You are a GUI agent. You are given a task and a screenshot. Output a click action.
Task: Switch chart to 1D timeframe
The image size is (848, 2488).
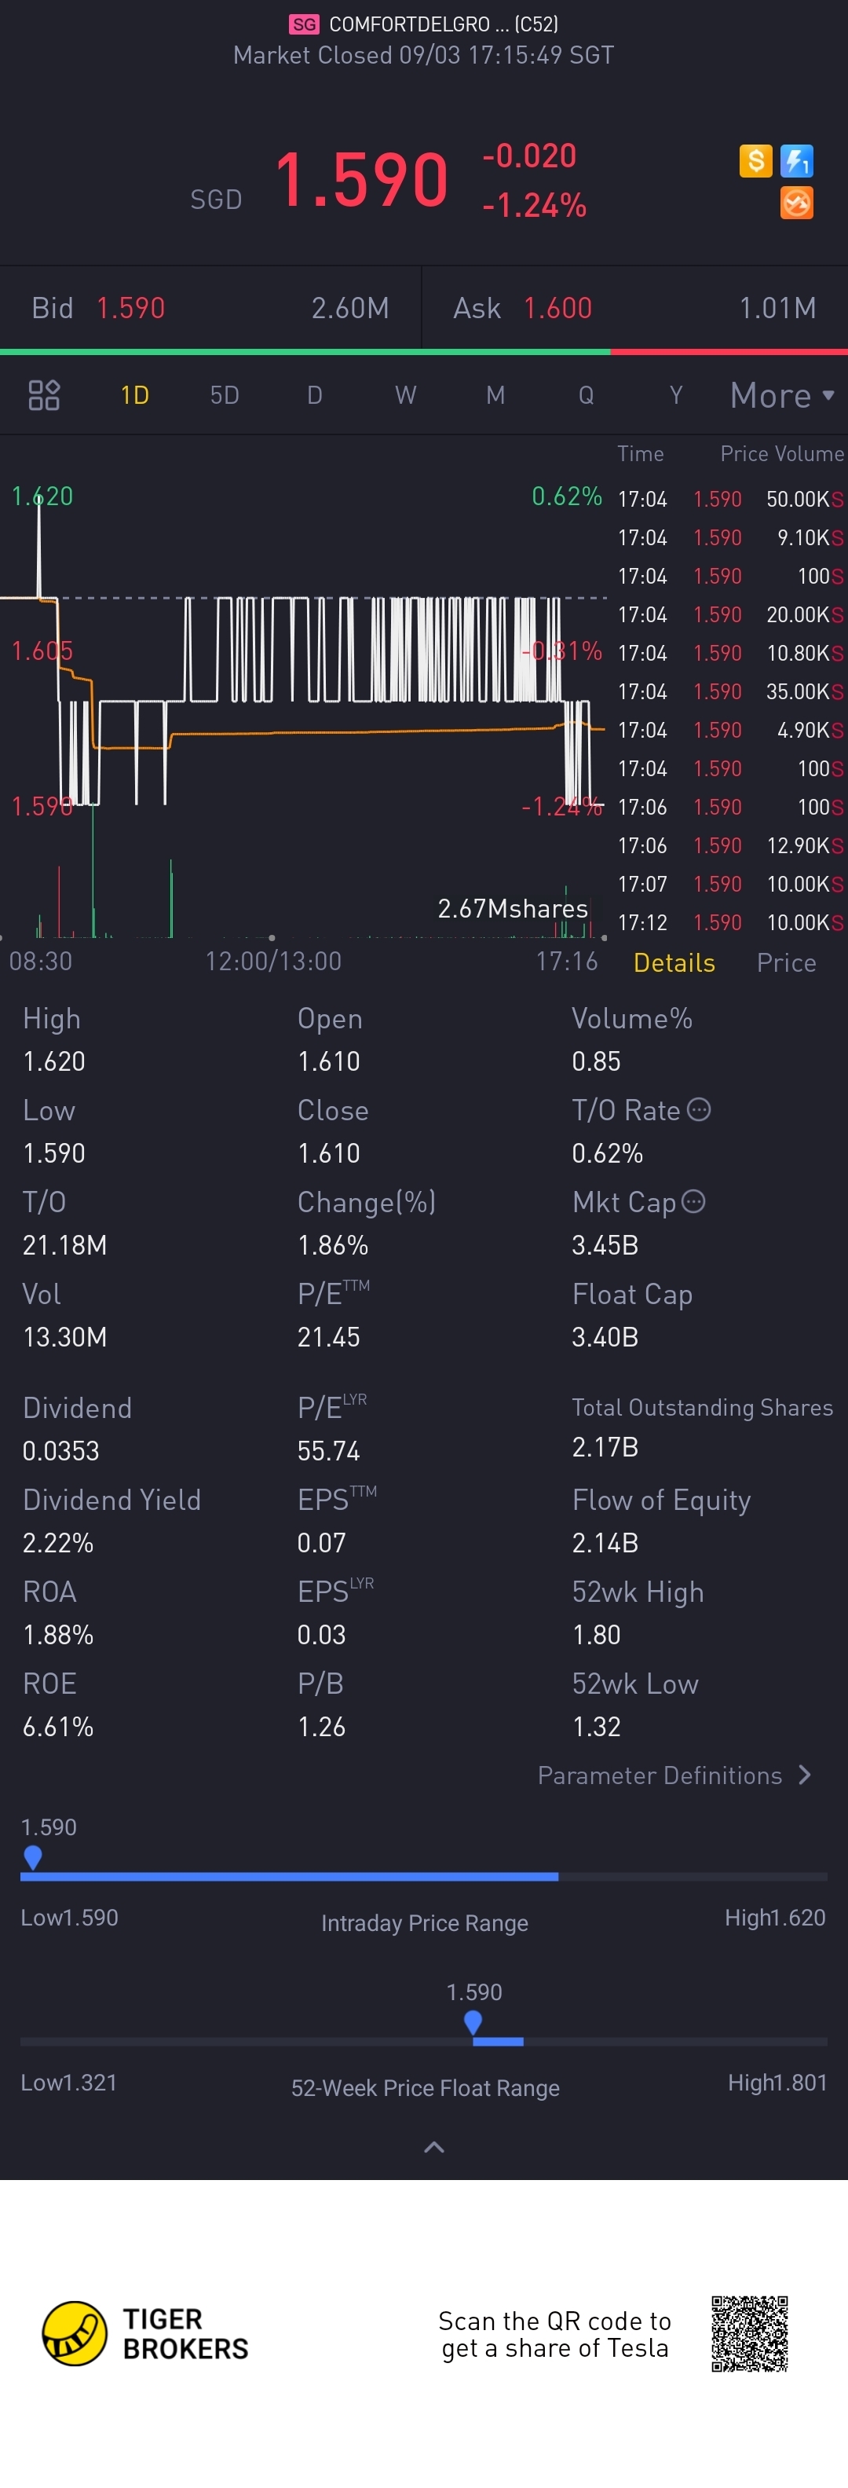[x=134, y=395]
